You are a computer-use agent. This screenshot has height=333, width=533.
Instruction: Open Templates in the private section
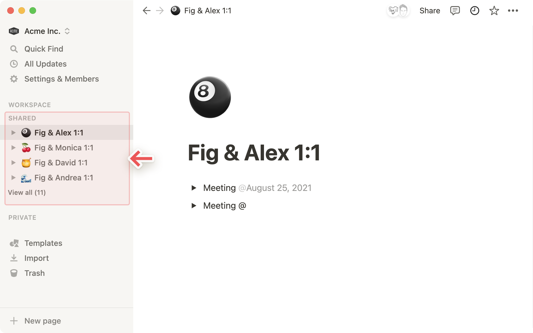click(x=43, y=243)
